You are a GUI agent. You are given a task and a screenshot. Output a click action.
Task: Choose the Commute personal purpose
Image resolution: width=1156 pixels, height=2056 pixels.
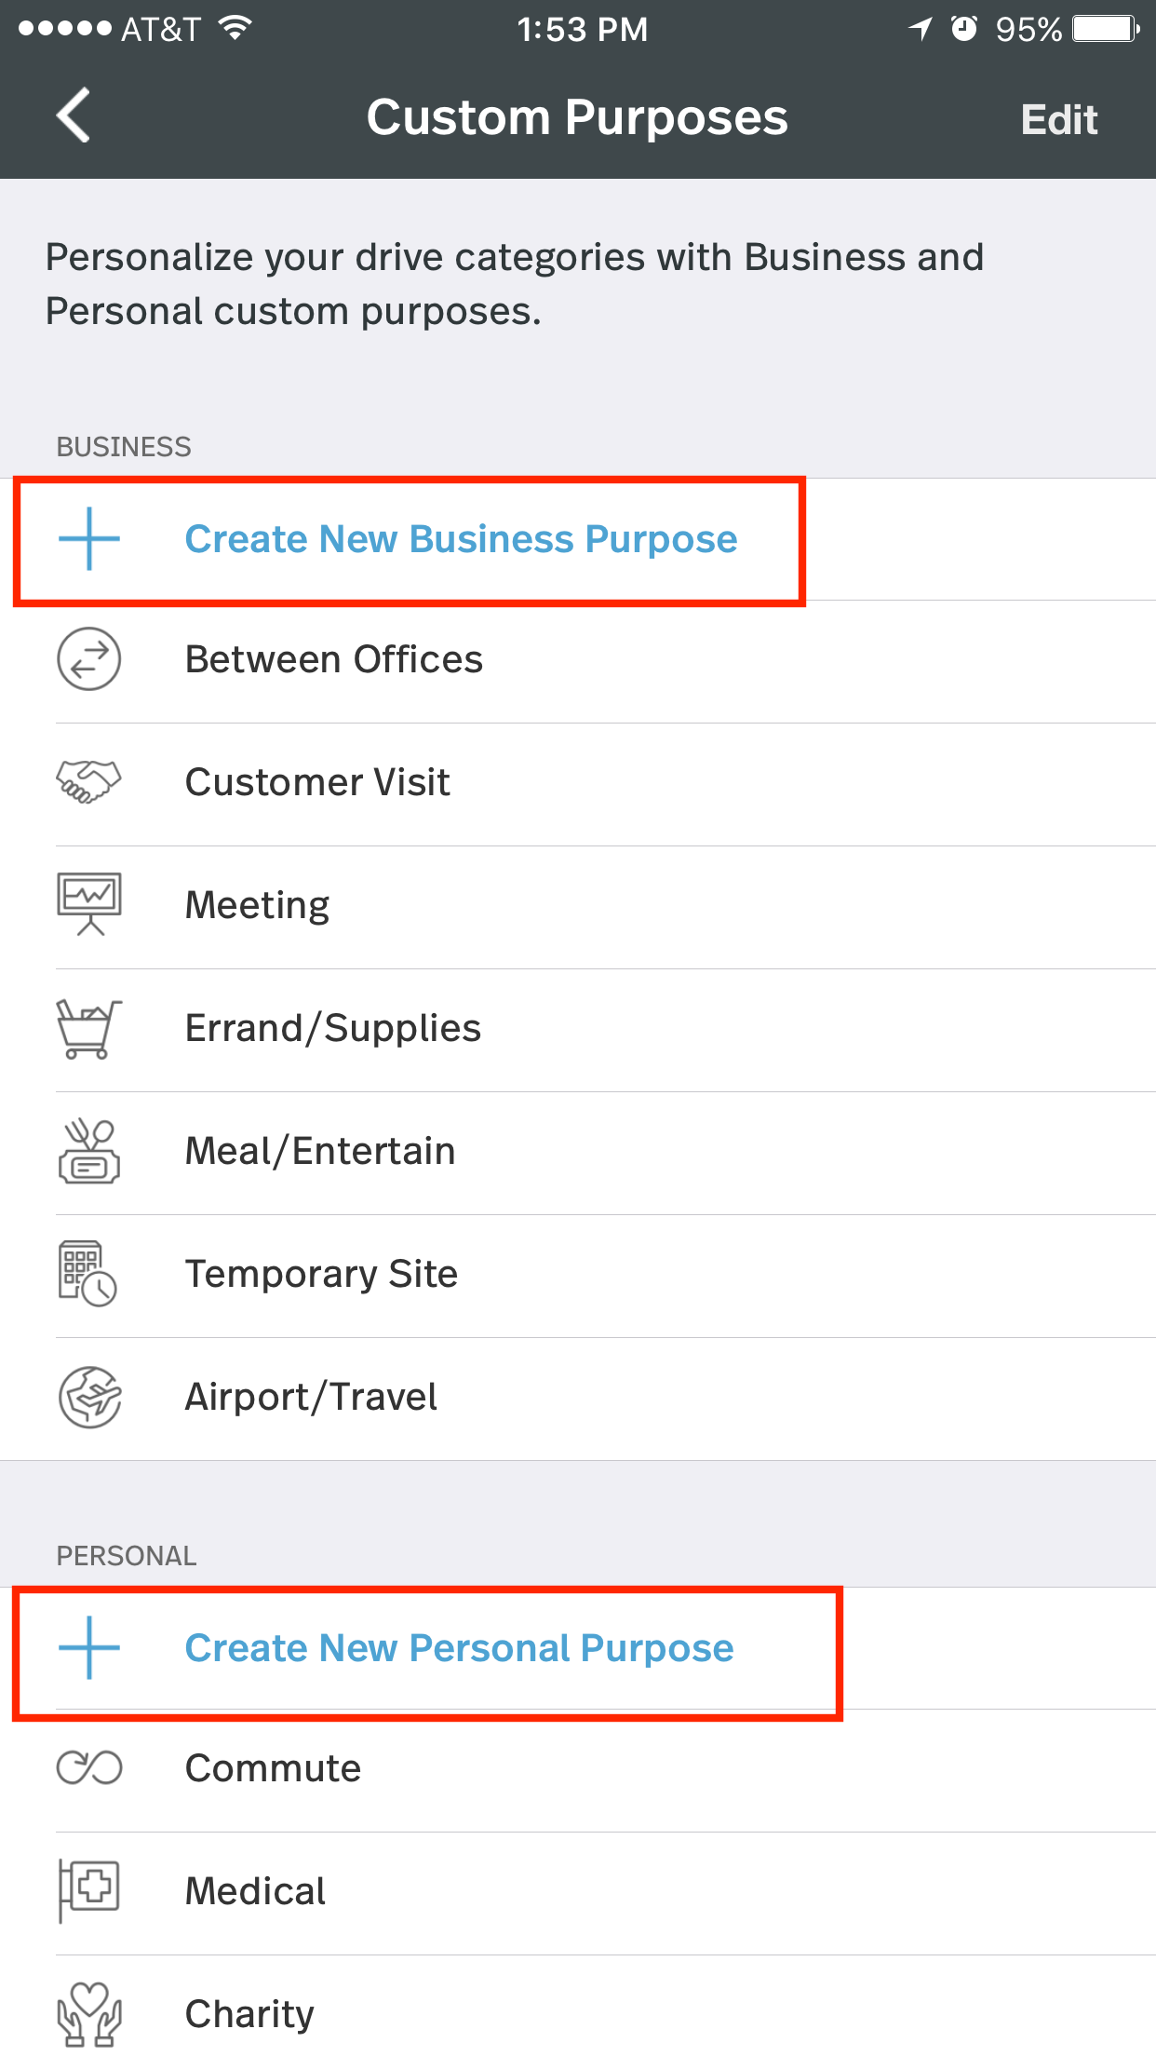tap(578, 1769)
